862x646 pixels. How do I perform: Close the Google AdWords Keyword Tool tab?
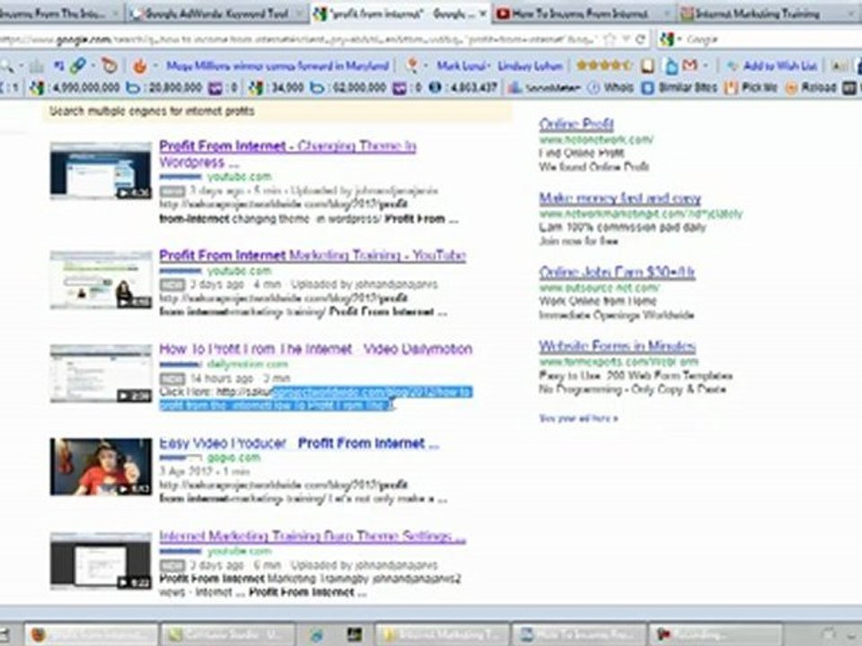tap(302, 13)
